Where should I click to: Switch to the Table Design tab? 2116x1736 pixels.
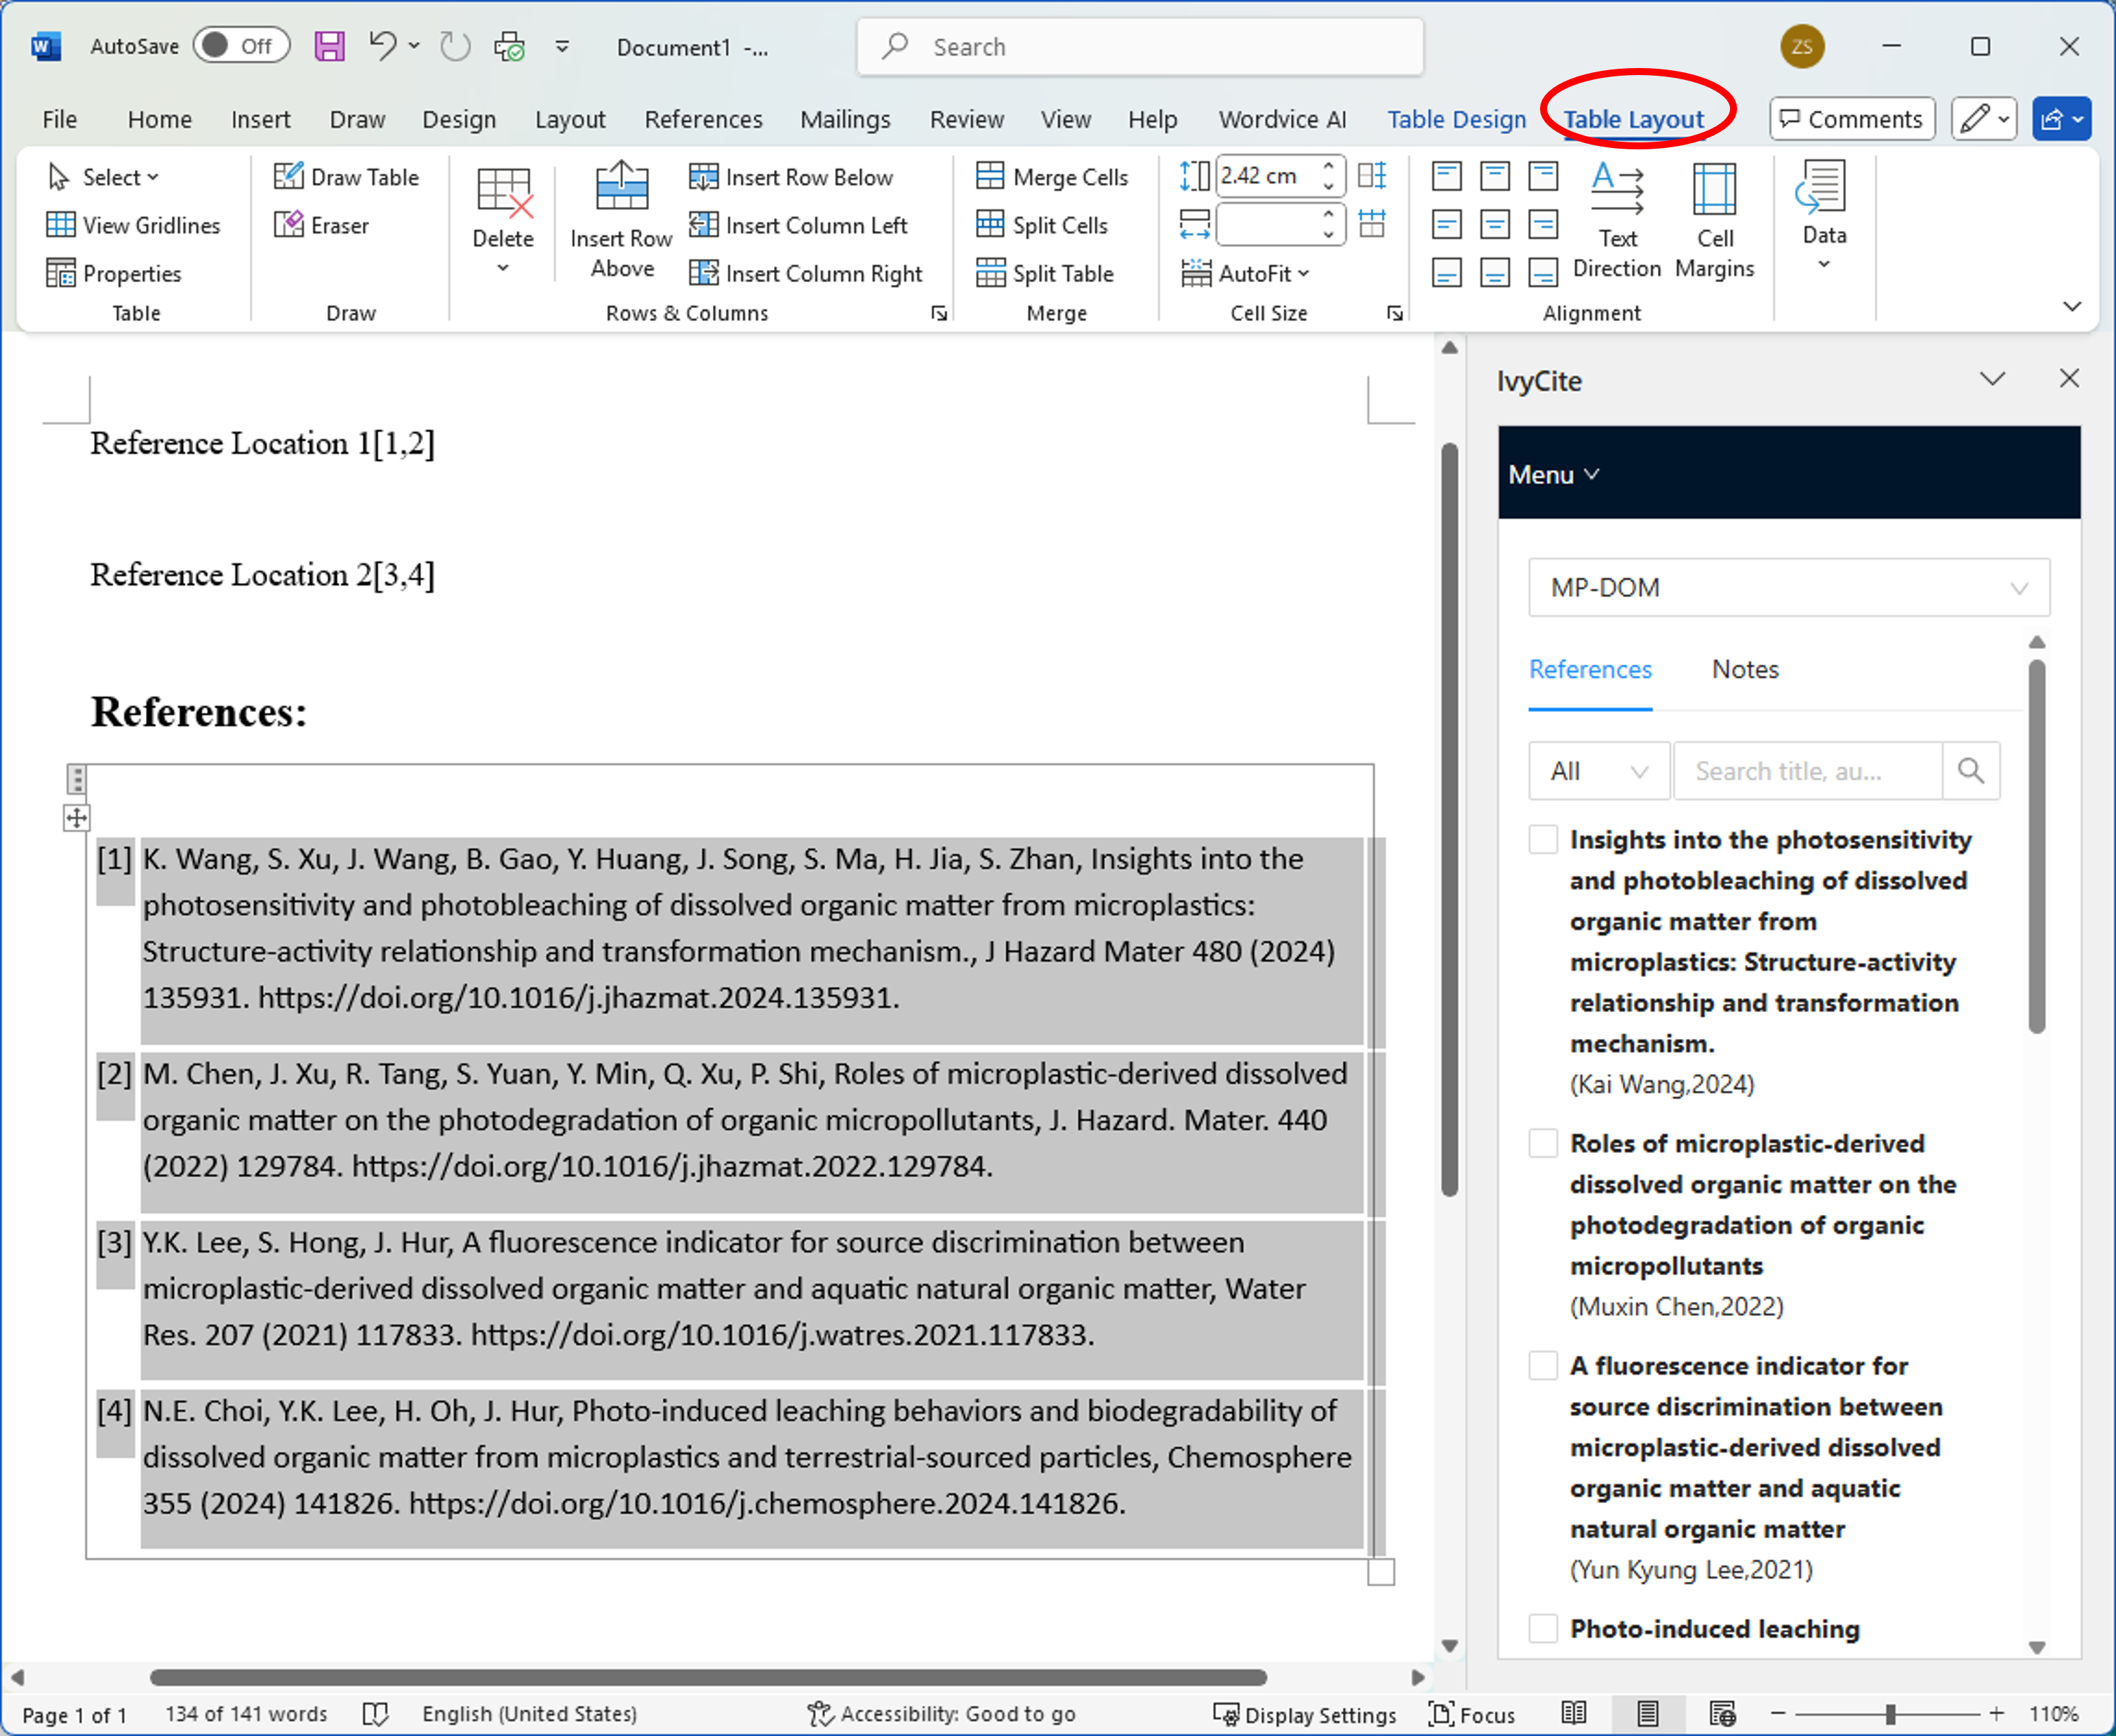tap(1456, 119)
